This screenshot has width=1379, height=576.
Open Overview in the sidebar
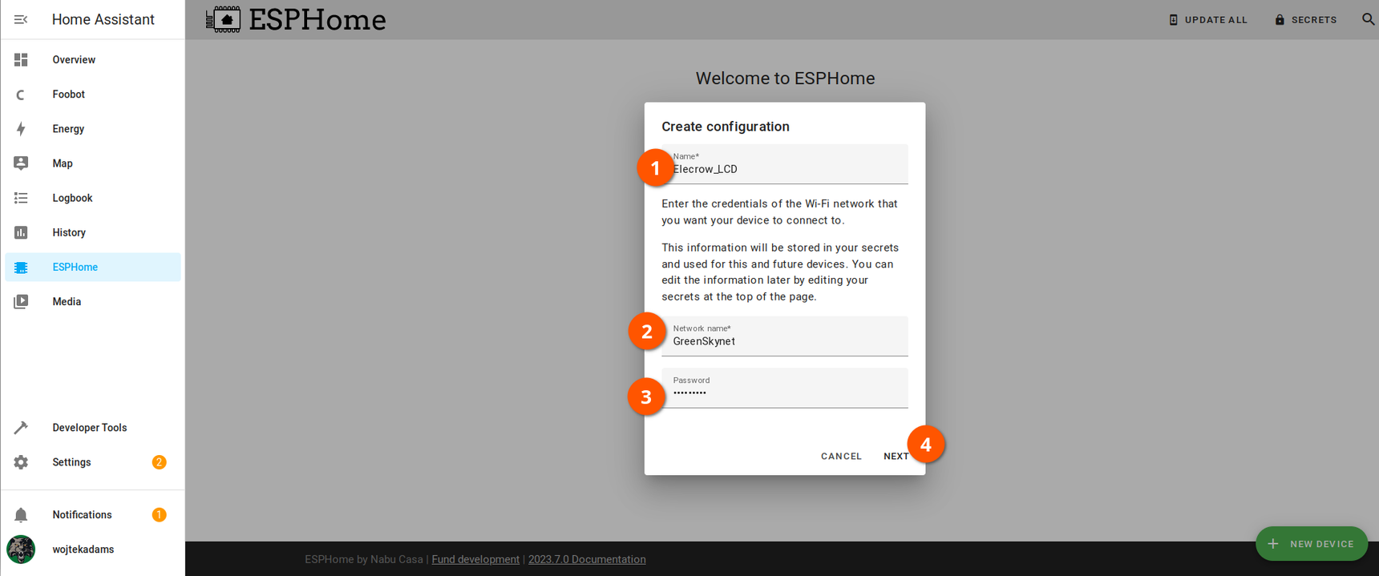pyautogui.click(x=93, y=60)
